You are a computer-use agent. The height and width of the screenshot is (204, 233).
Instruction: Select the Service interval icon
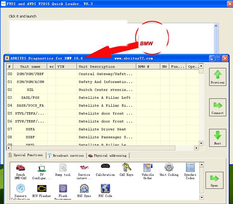[x=84, y=172]
